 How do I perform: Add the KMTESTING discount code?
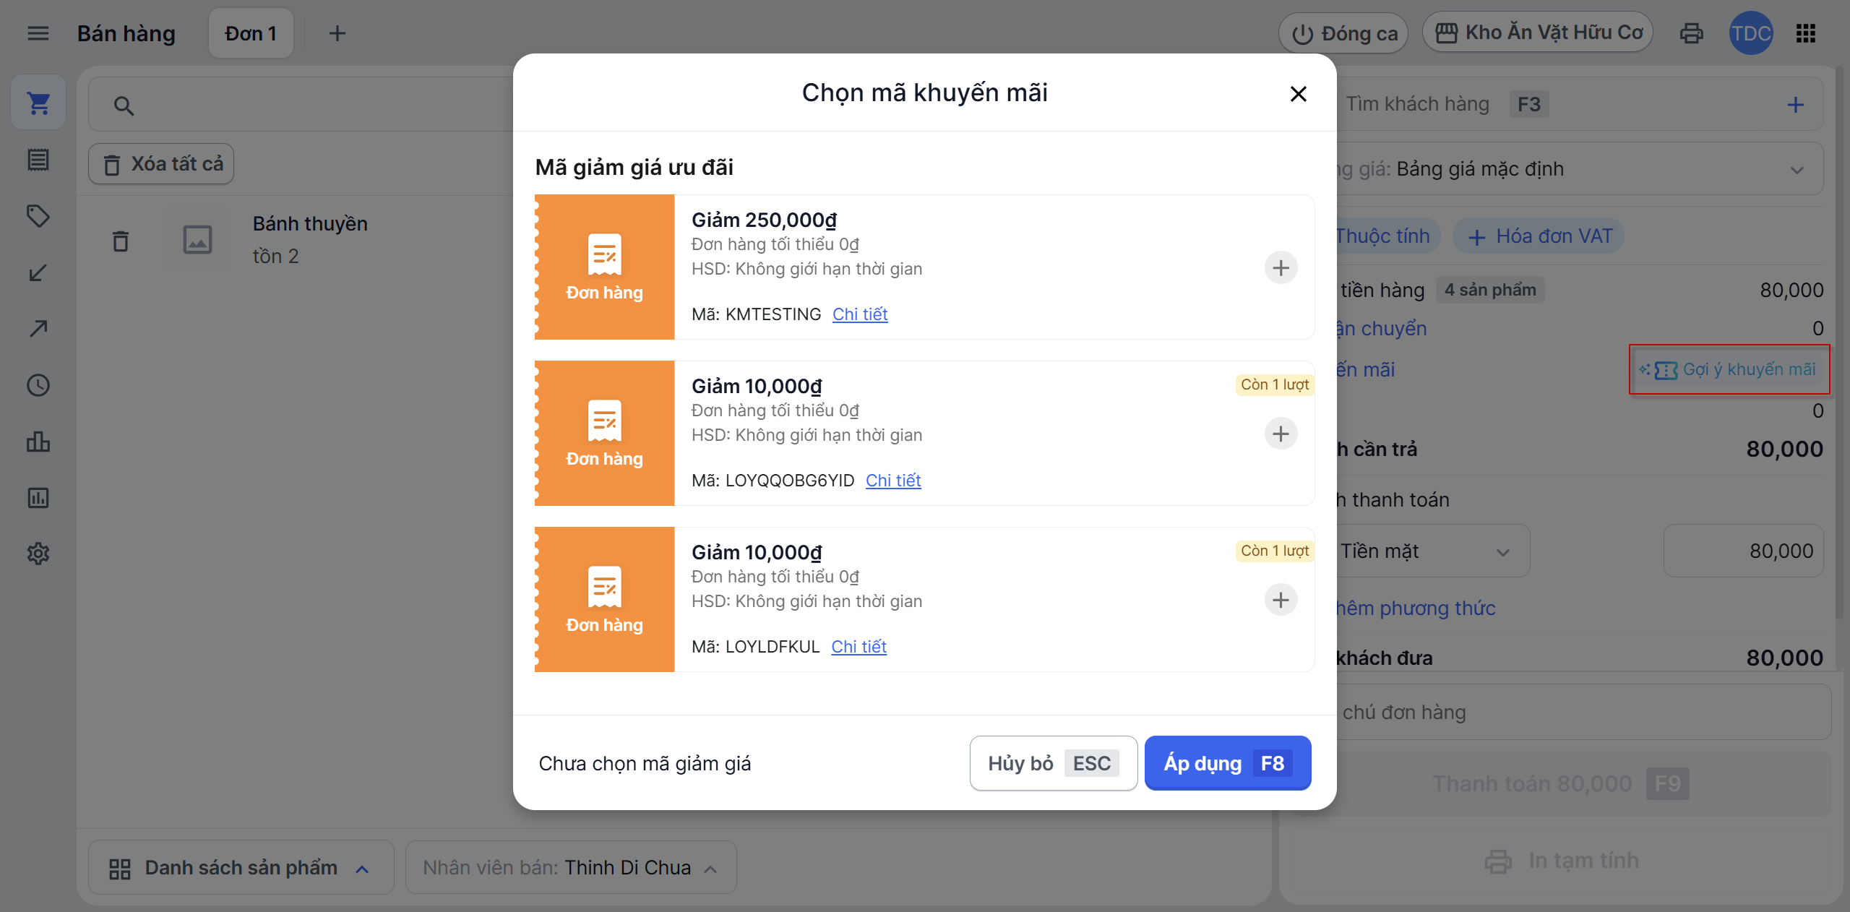coord(1281,268)
